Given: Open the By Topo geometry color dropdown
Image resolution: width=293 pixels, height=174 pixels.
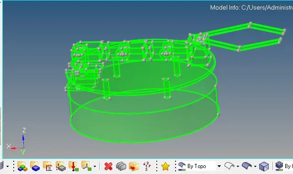Looking at the screenshot, I should (x=219, y=166).
